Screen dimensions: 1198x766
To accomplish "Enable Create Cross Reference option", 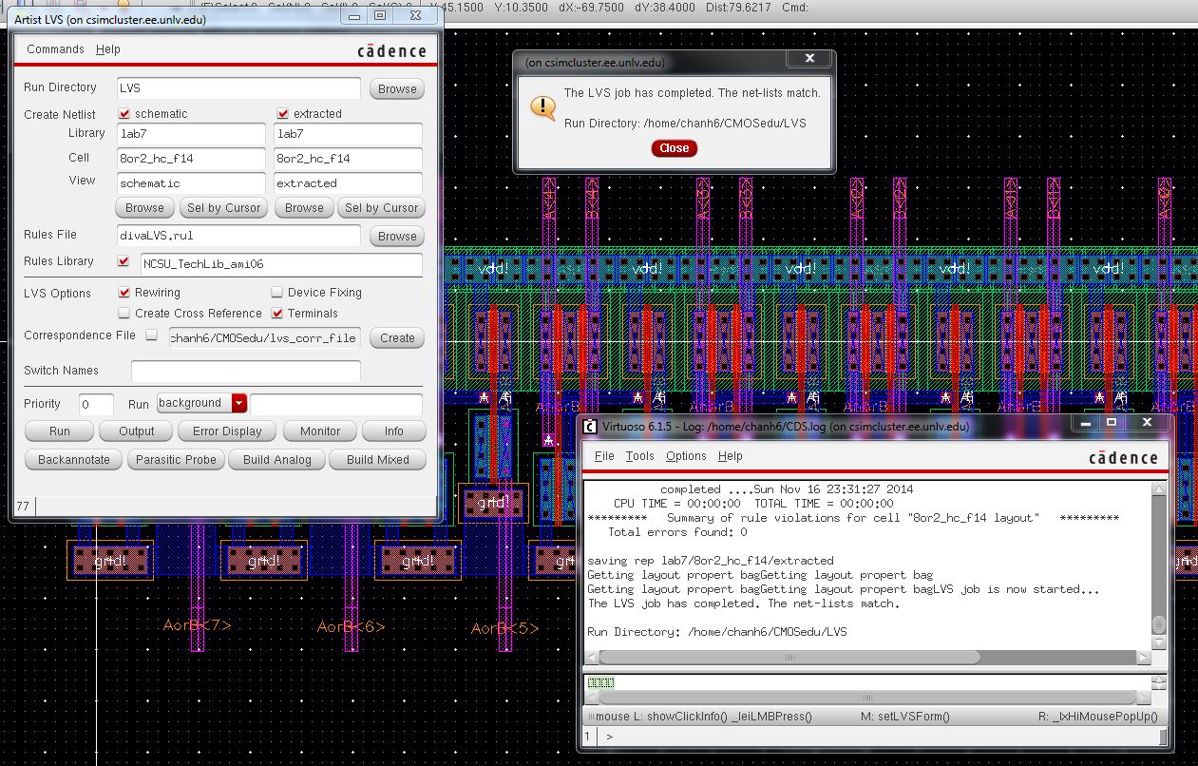I will tap(123, 313).
